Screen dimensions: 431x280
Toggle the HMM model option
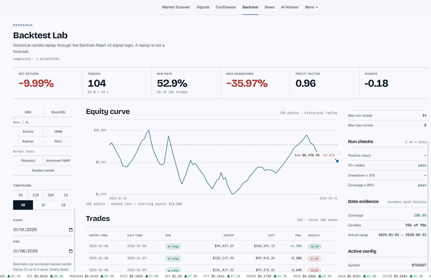tap(58, 132)
